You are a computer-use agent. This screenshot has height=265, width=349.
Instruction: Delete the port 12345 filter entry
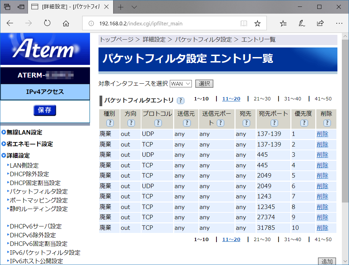[x=322, y=207]
